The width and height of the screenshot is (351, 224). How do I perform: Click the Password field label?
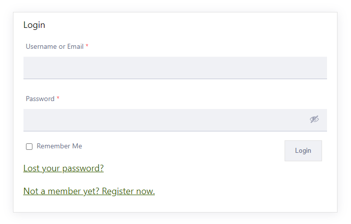point(40,99)
